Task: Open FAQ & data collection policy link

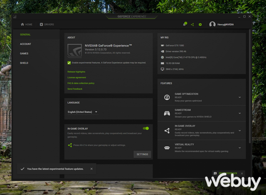Action: 81,83
